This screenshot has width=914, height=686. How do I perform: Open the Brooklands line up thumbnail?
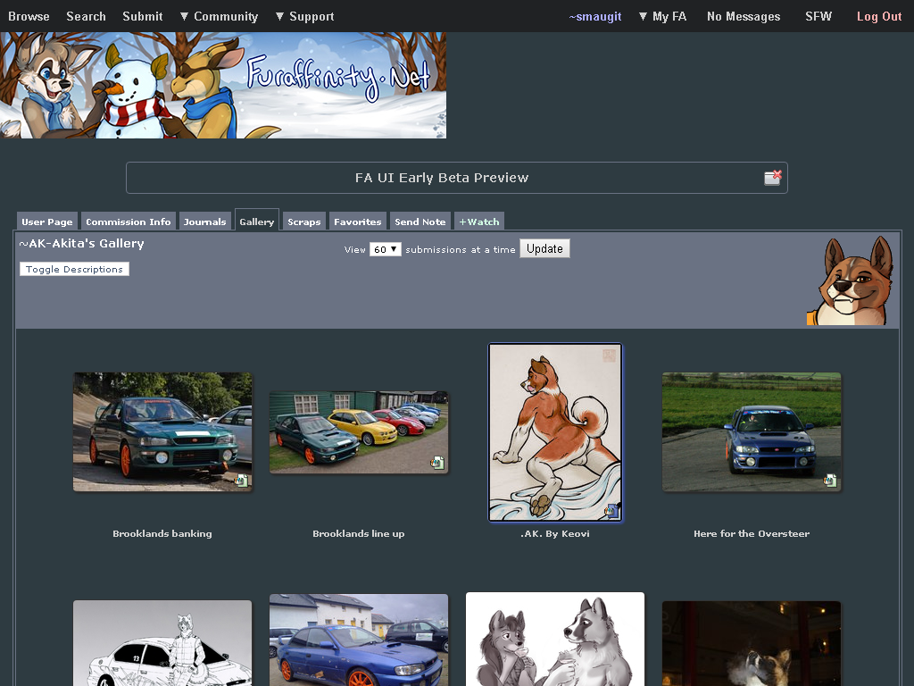[x=359, y=432]
